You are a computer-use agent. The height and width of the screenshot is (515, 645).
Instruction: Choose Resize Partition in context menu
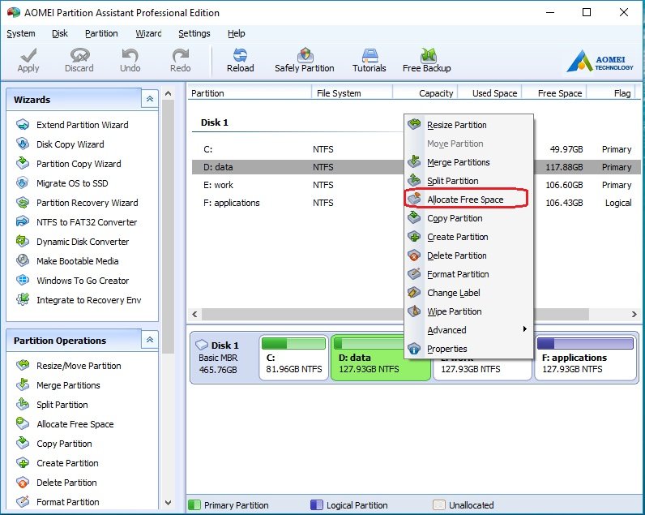click(x=468, y=125)
